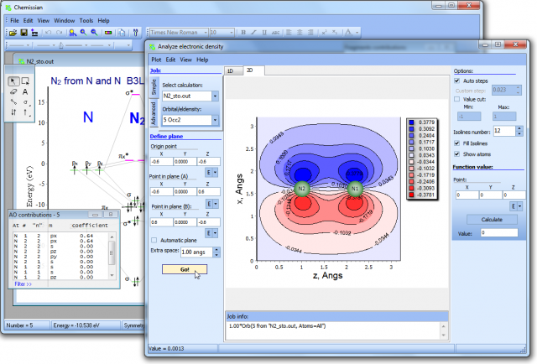Open the E dropdown under Origin point
This screenshot has width=537, height=364.
coord(211,172)
